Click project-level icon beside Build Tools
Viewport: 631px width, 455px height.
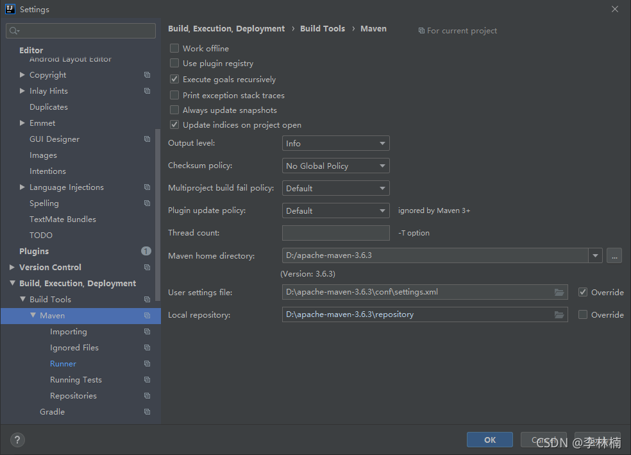(x=147, y=300)
